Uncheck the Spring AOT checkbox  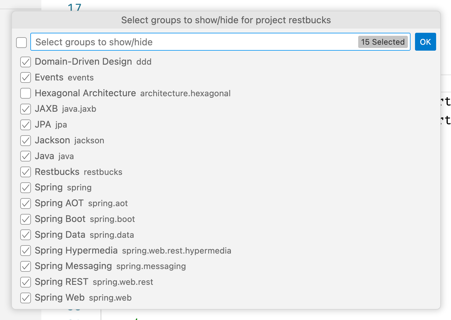(x=26, y=204)
